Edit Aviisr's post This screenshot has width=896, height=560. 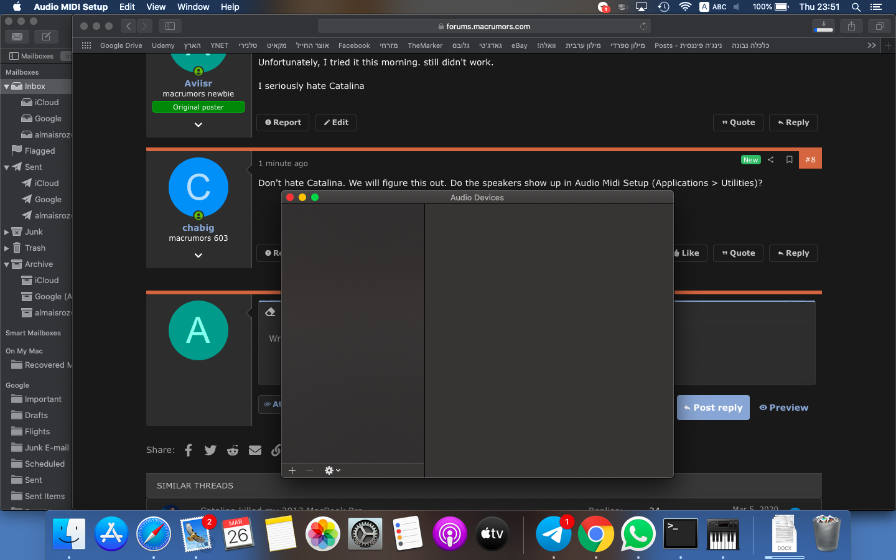pos(336,123)
